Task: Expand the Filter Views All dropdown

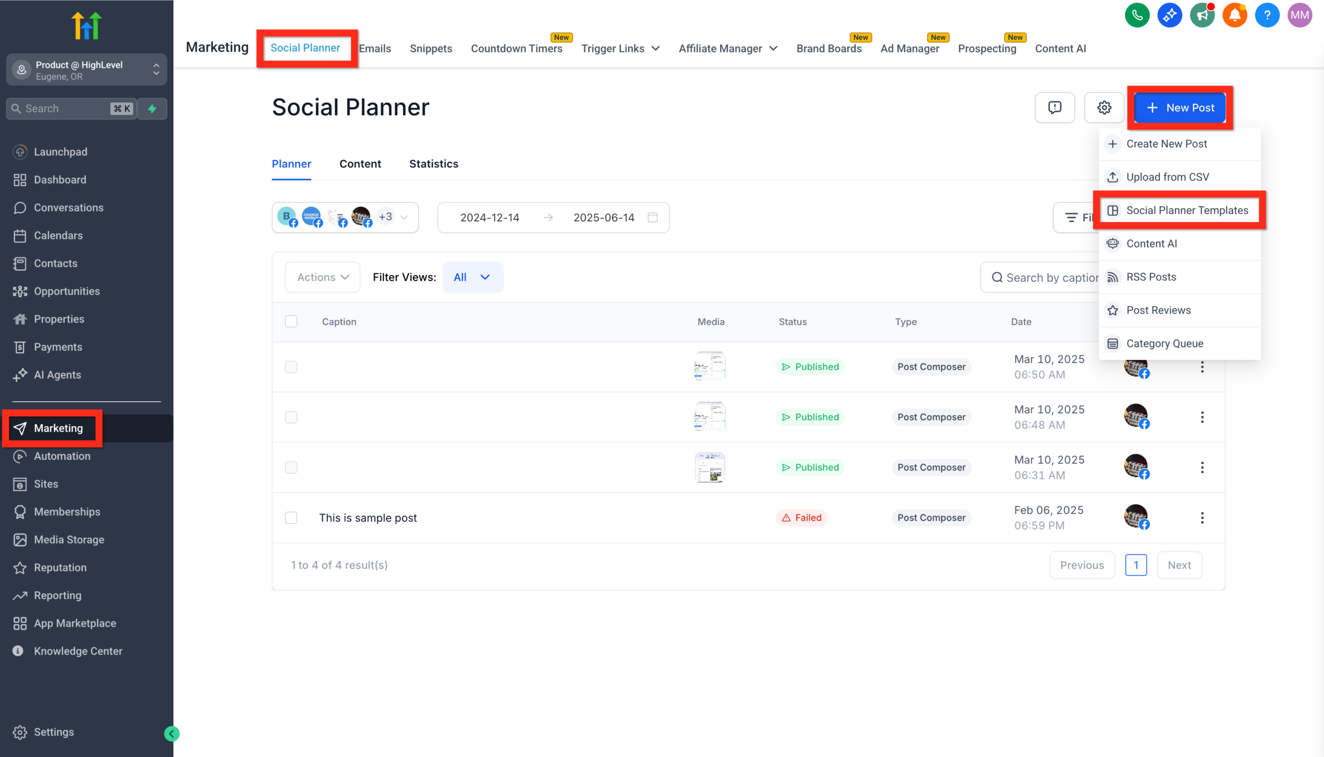Action: coord(472,277)
